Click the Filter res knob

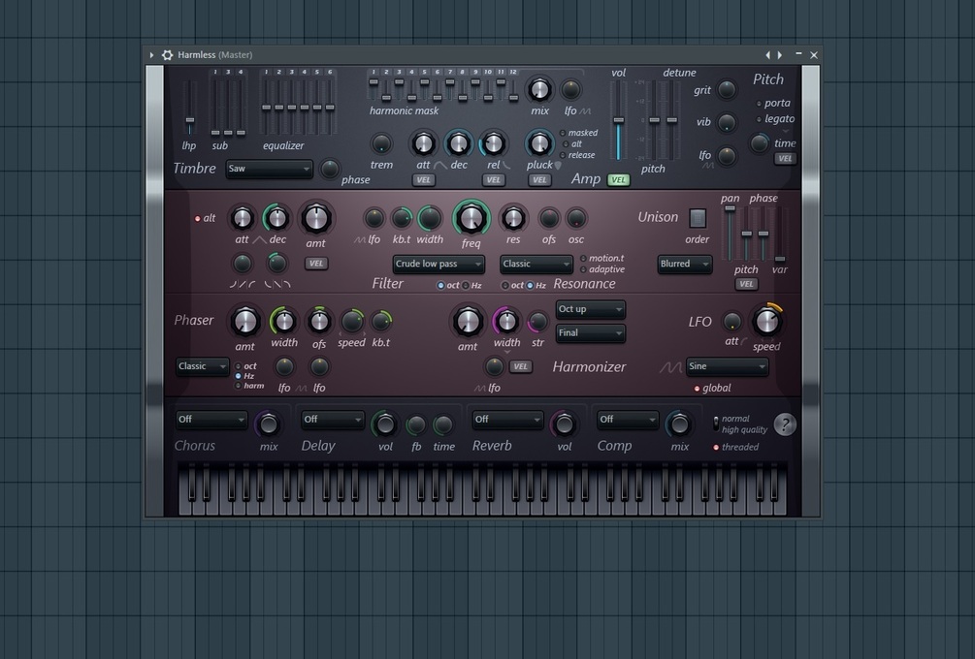click(x=513, y=218)
